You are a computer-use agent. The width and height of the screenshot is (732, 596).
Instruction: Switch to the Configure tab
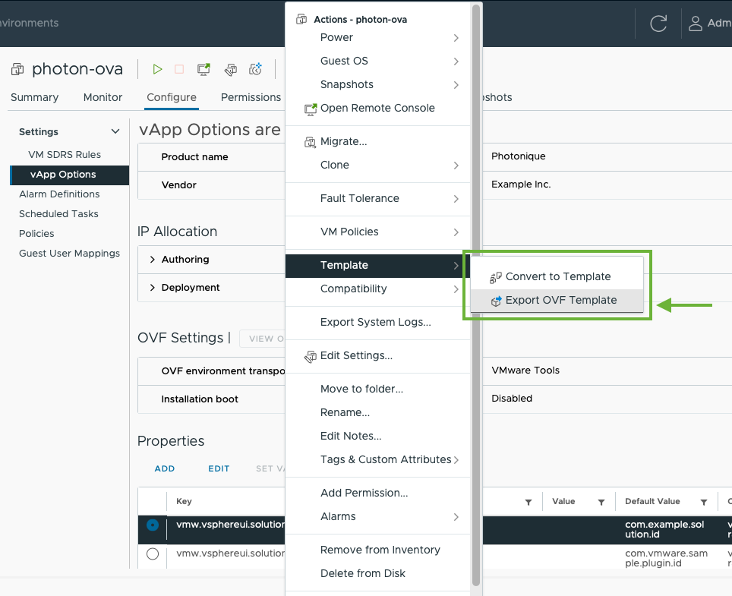(172, 97)
